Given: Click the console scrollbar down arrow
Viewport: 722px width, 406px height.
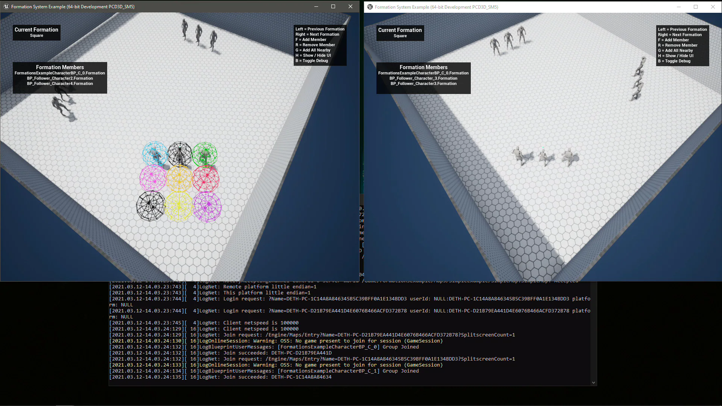Looking at the screenshot, I should pos(593,383).
